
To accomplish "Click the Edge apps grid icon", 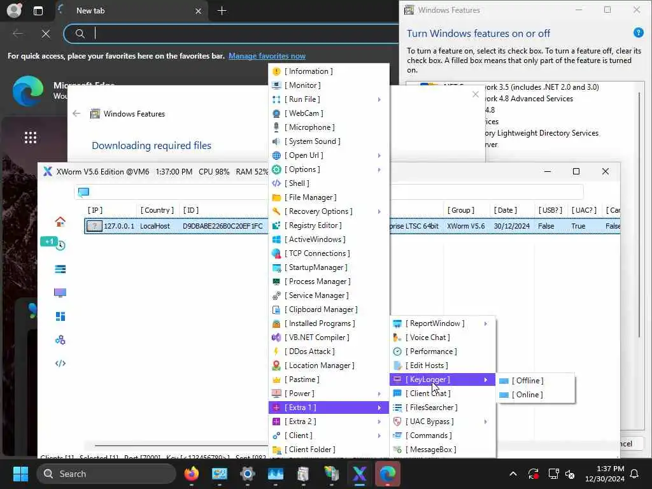I will (31, 138).
